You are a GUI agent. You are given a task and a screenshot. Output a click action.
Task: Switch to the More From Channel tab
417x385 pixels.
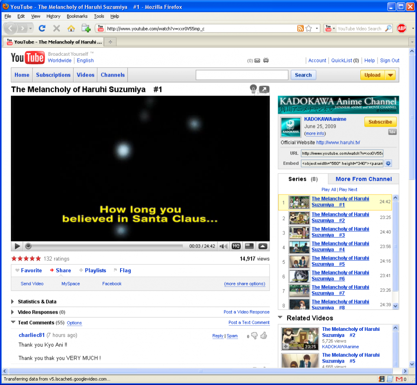[x=364, y=179]
